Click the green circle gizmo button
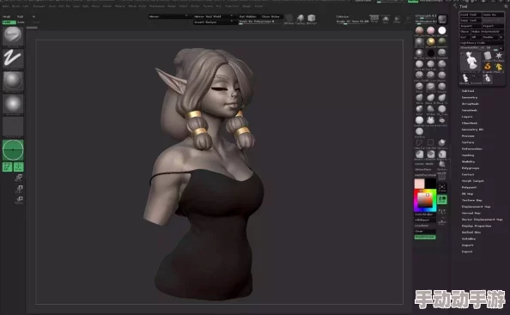Viewport: 510px width, 315px height. point(13,150)
